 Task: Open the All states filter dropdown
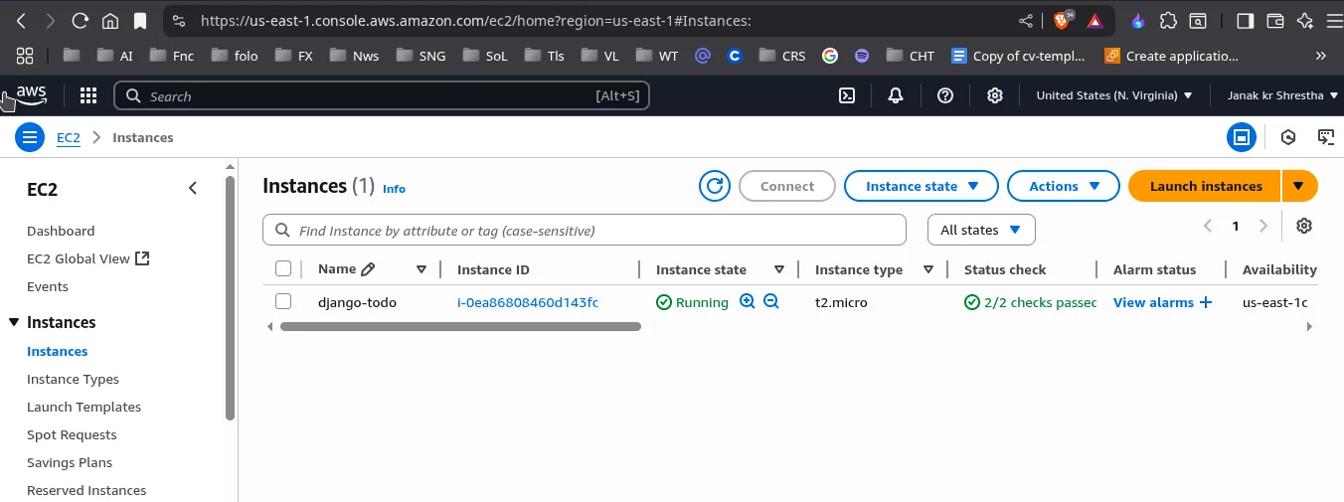click(x=980, y=230)
